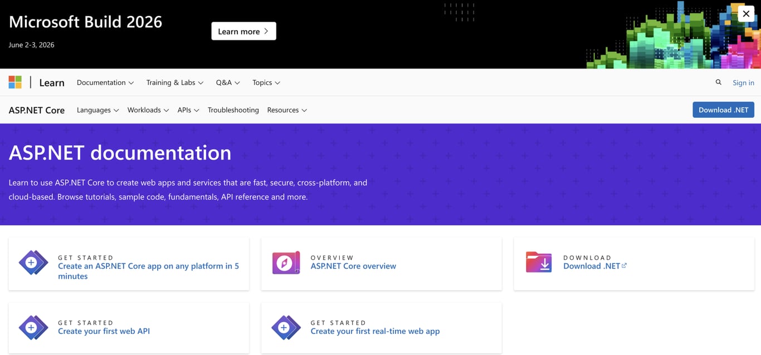Click the Learn more button
Screen dimensions: 761x355
[243, 31]
